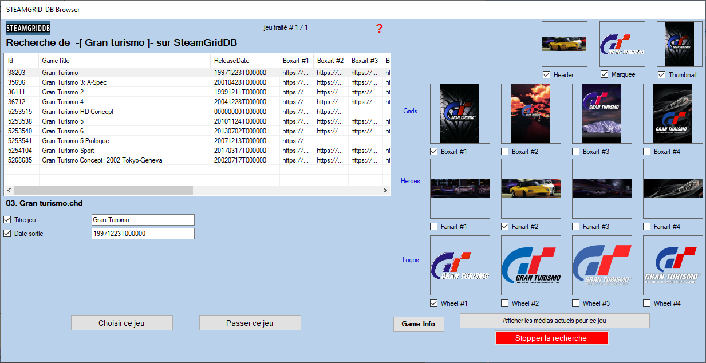This screenshot has height=363, width=706.
Task: Click the Wheel #4 logo thumbnail
Action: [x=673, y=265]
